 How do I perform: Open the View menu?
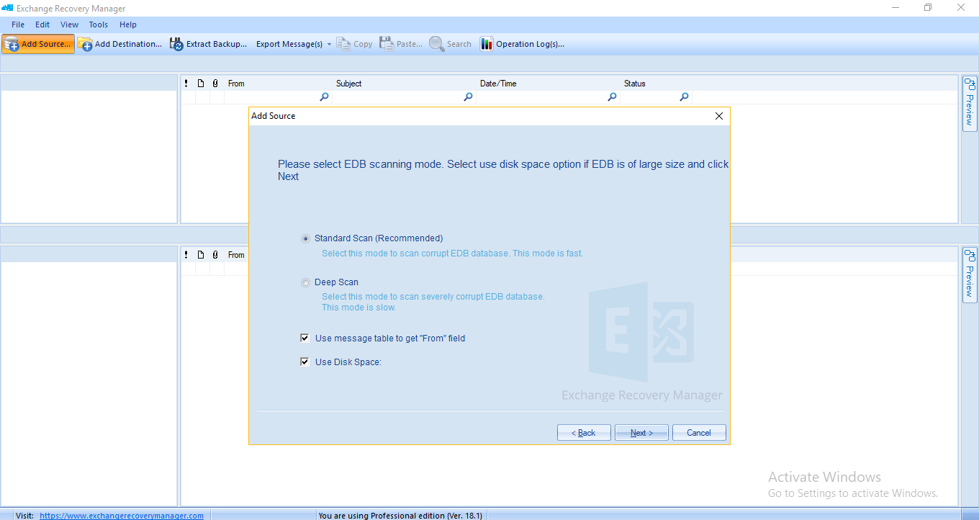70,24
